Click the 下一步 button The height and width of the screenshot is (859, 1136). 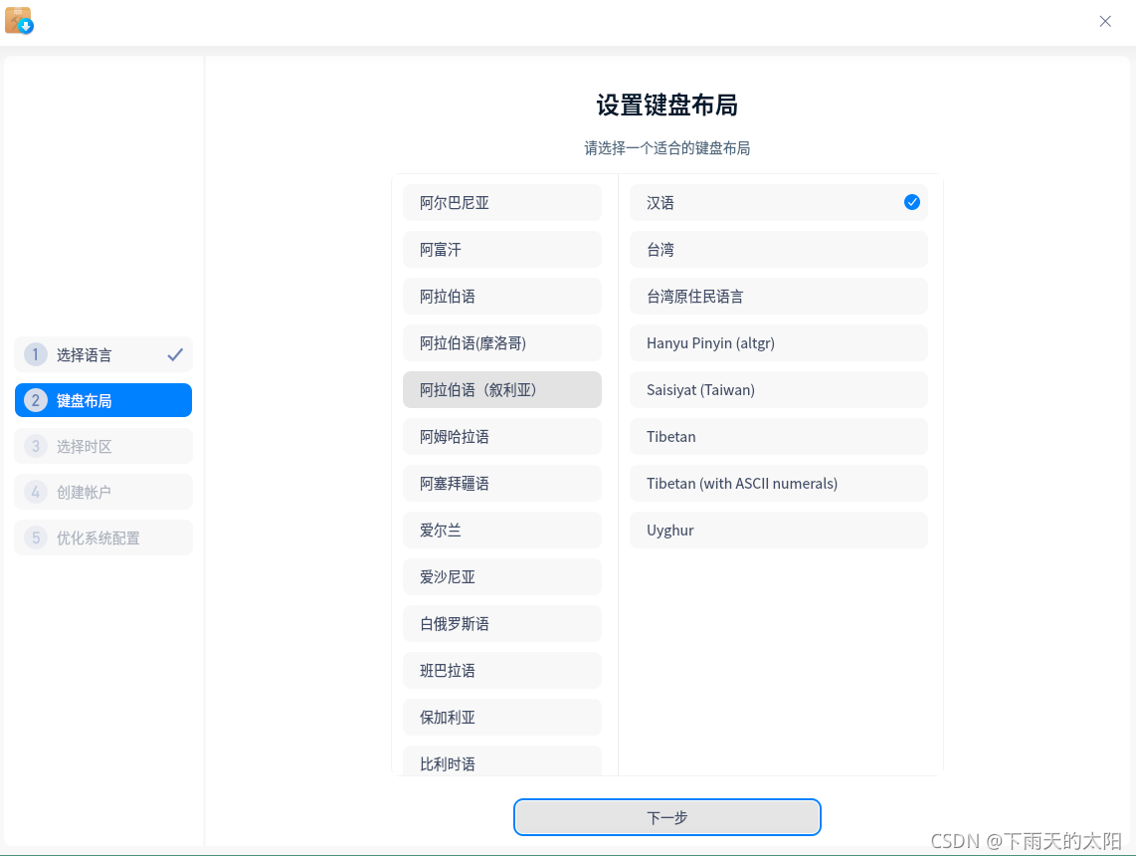pyautogui.click(x=666, y=817)
